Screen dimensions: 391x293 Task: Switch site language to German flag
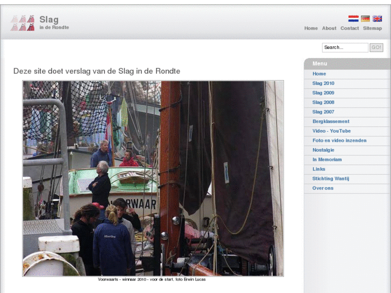pos(365,19)
